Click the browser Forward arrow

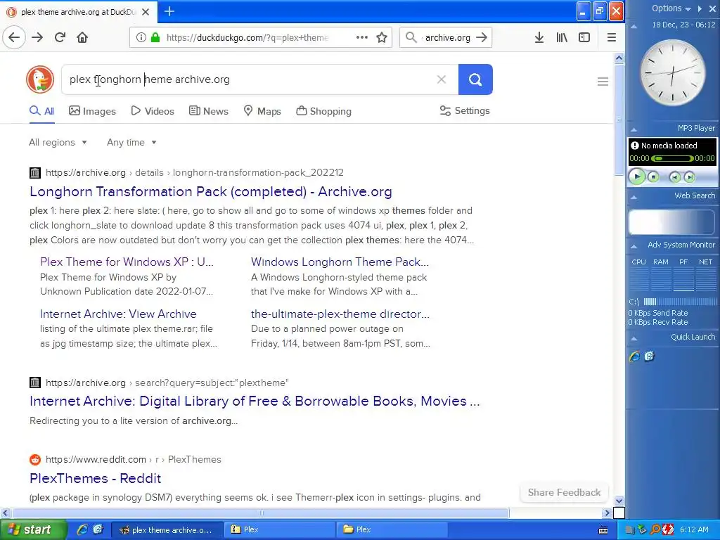pyautogui.click(x=37, y=37)
